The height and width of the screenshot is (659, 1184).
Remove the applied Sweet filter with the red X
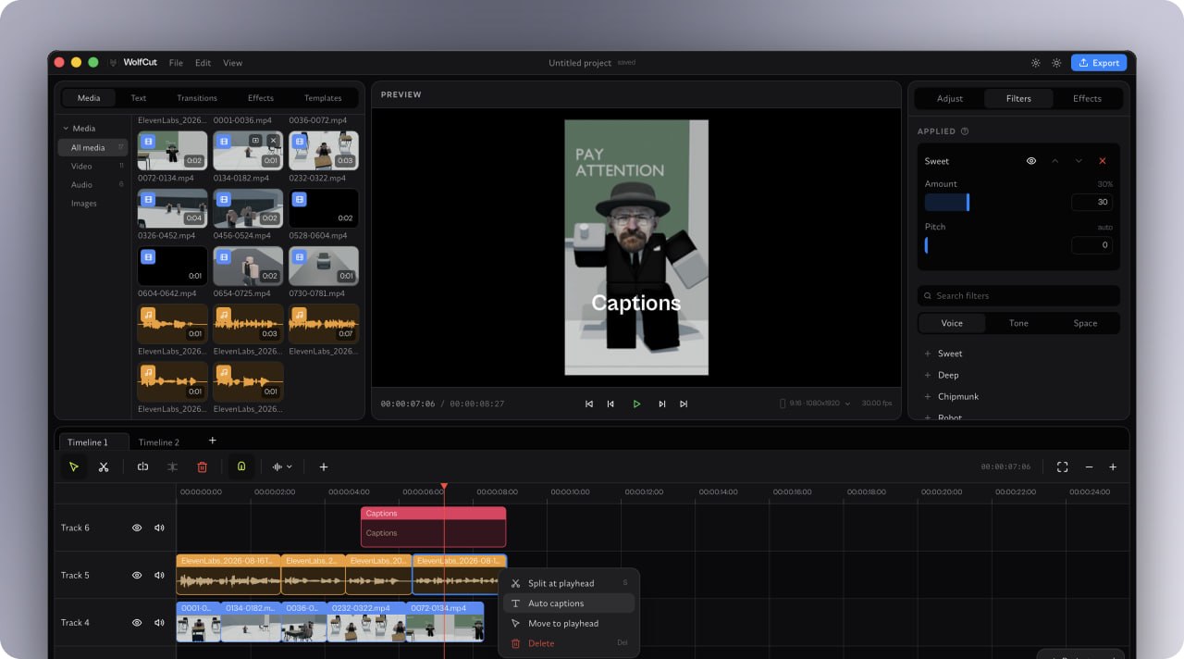coord(1103,161)
